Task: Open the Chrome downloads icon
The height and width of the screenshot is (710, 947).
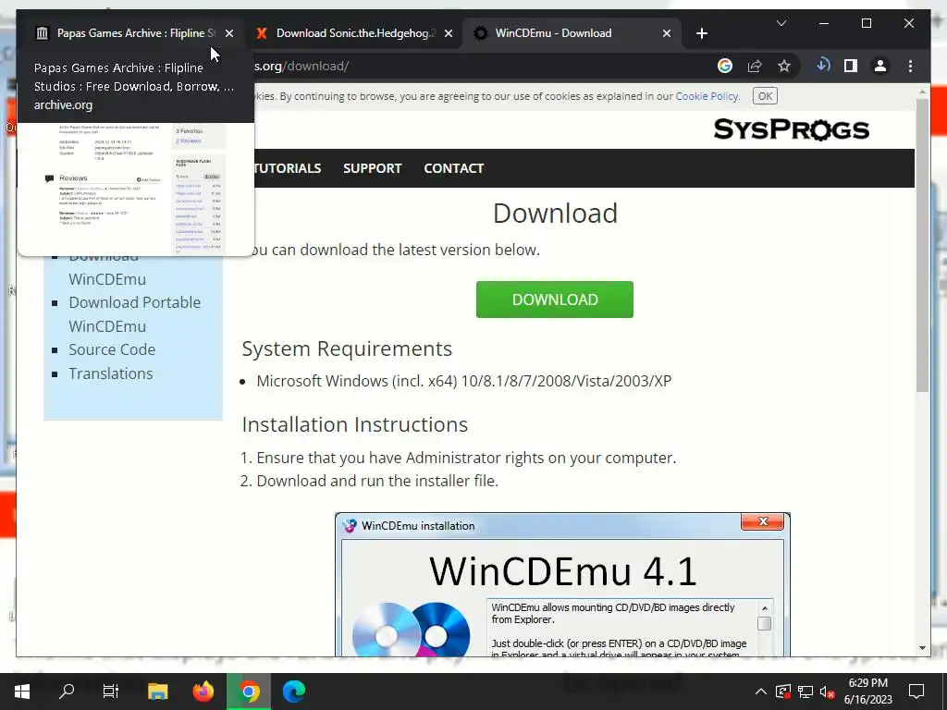Action: point(823,66)
